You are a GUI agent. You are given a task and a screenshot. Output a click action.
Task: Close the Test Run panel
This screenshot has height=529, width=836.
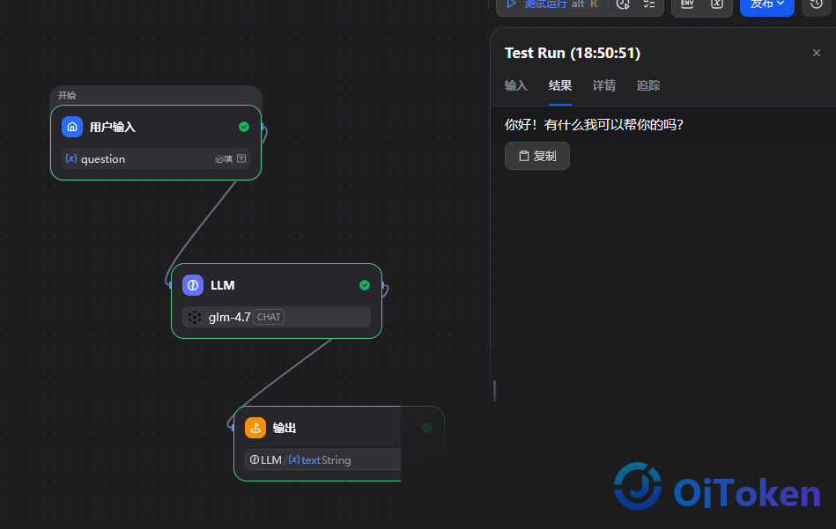[817, 53]
